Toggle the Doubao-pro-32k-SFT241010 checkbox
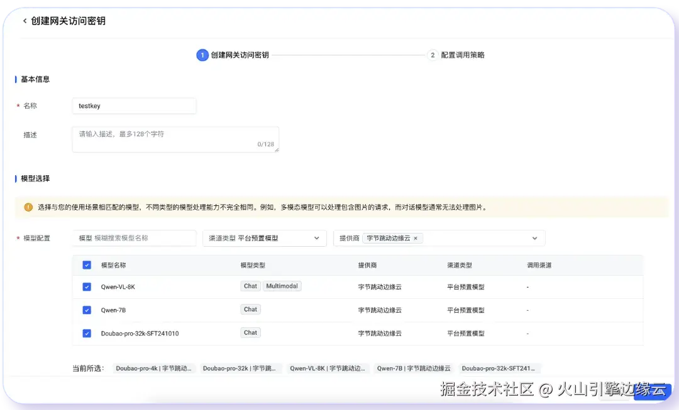 (x=86, y=333)
